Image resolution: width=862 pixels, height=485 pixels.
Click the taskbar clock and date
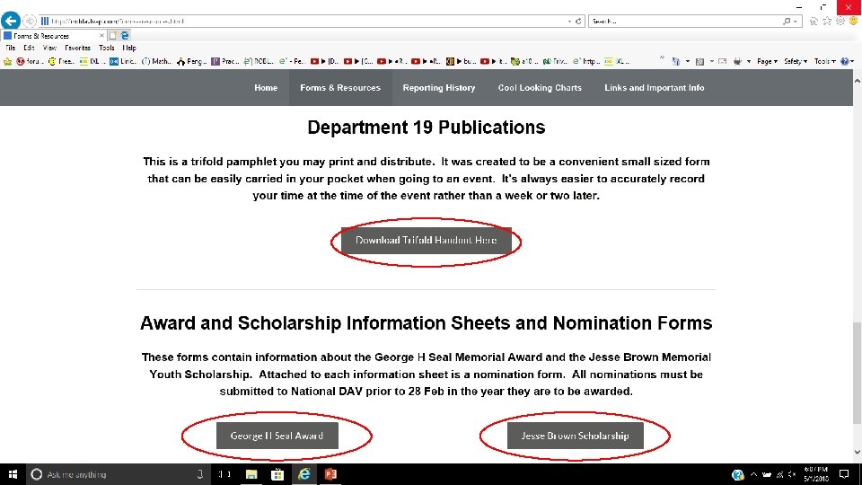[x=816, y=474]
